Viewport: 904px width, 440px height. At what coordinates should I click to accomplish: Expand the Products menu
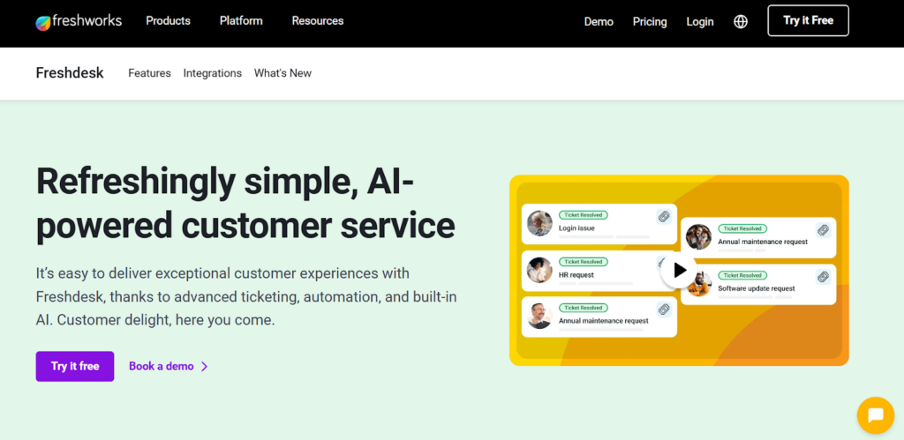(168, 20)
